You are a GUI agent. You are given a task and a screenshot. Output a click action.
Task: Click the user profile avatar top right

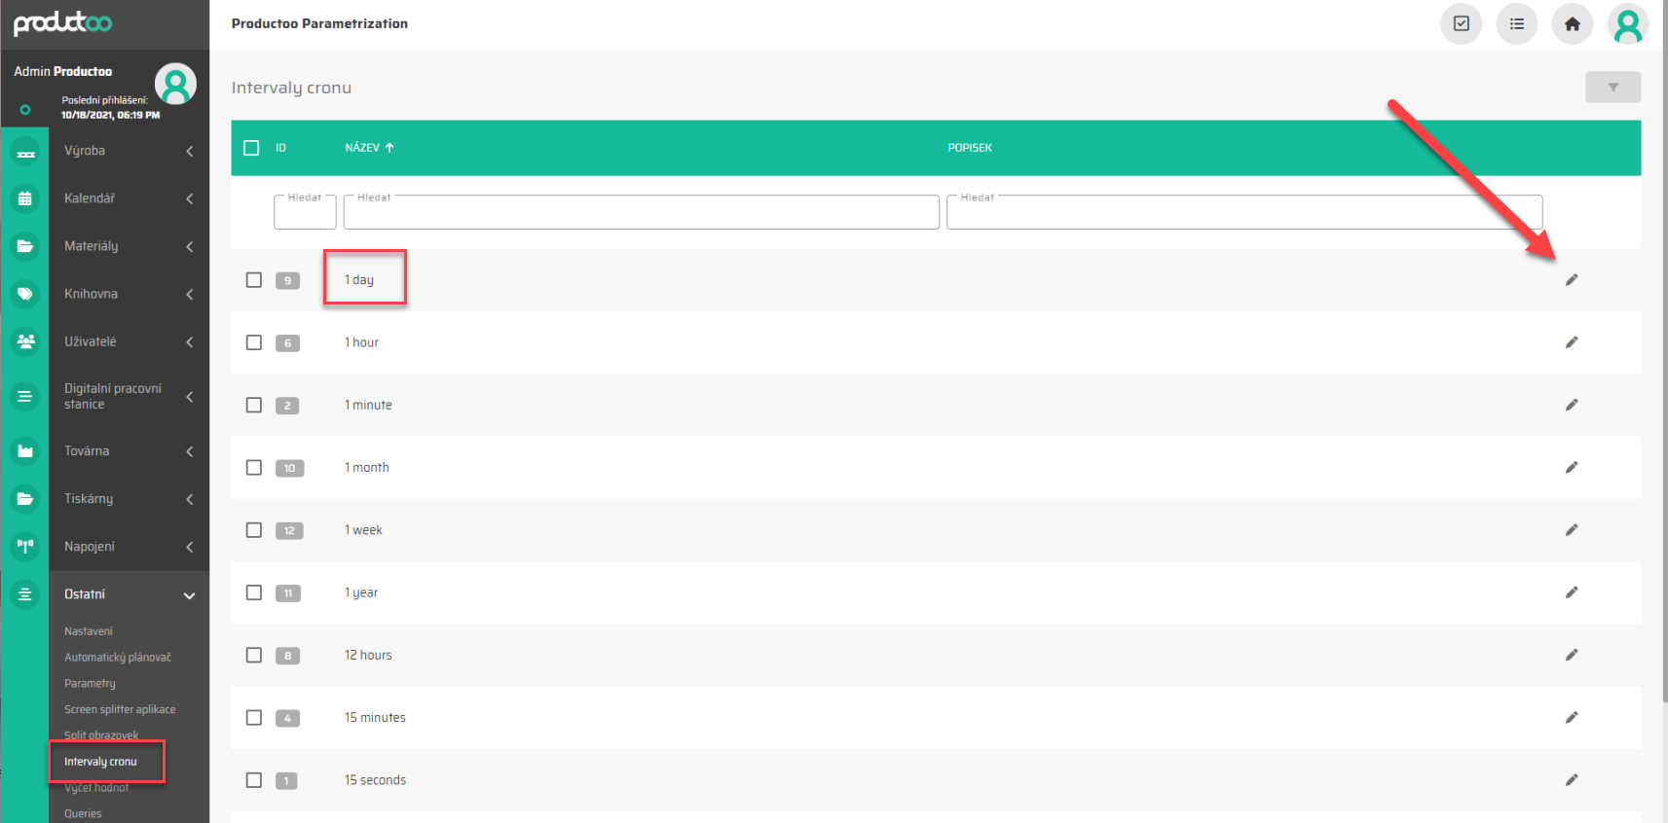[x=1627, y=24]
